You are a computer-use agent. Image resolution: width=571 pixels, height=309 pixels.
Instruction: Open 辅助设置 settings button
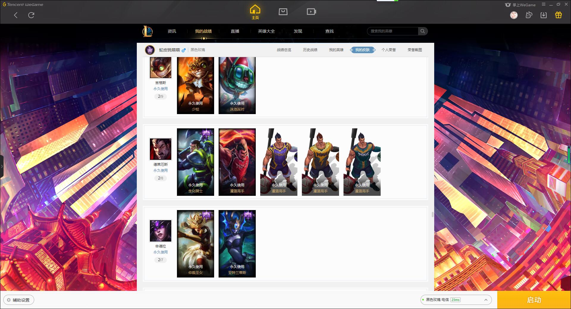pos(19,300)
